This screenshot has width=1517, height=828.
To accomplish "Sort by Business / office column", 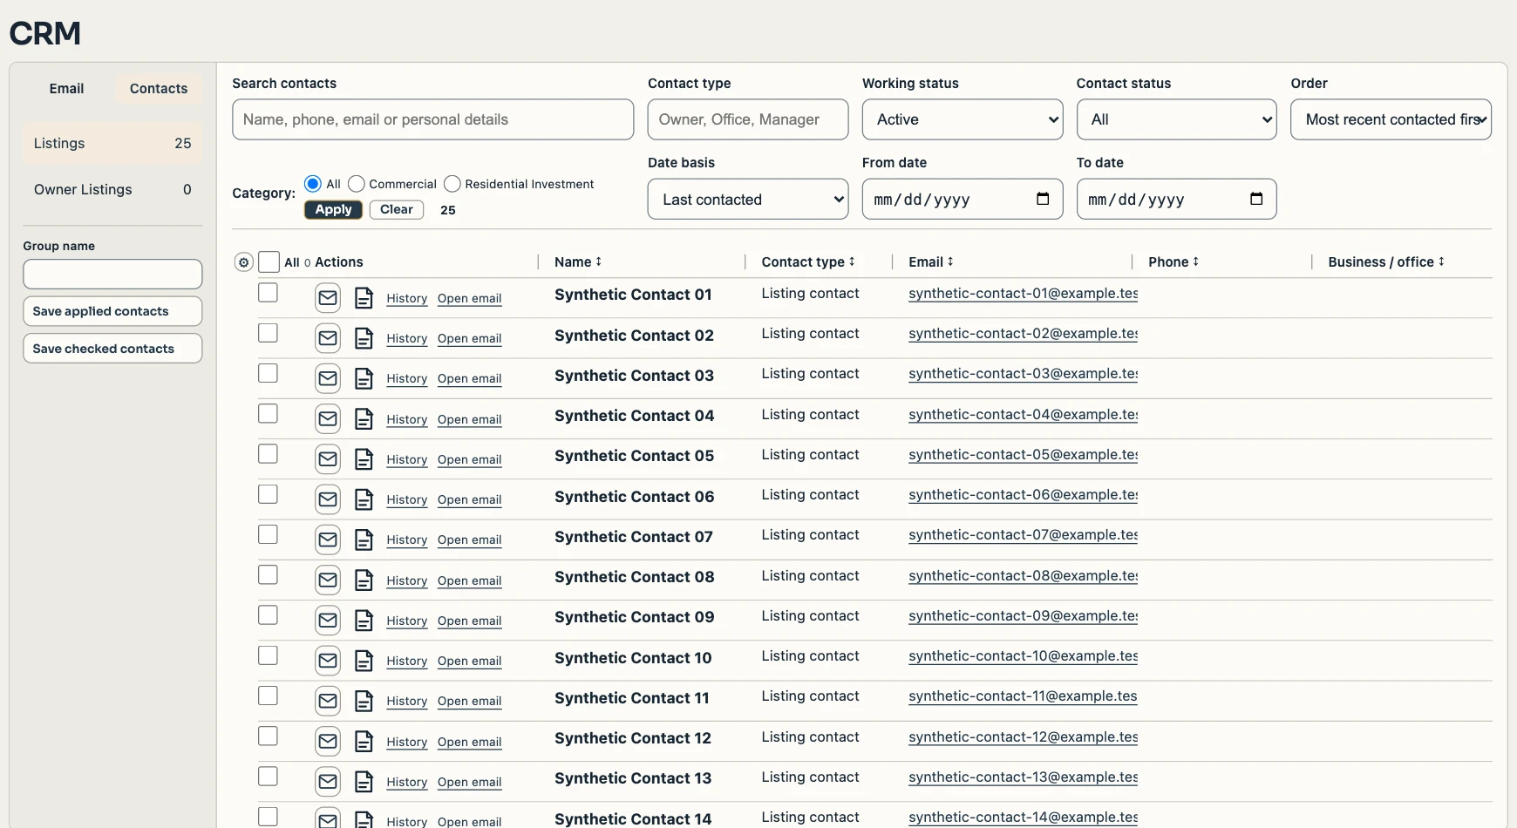I will tap(1386, 262).
